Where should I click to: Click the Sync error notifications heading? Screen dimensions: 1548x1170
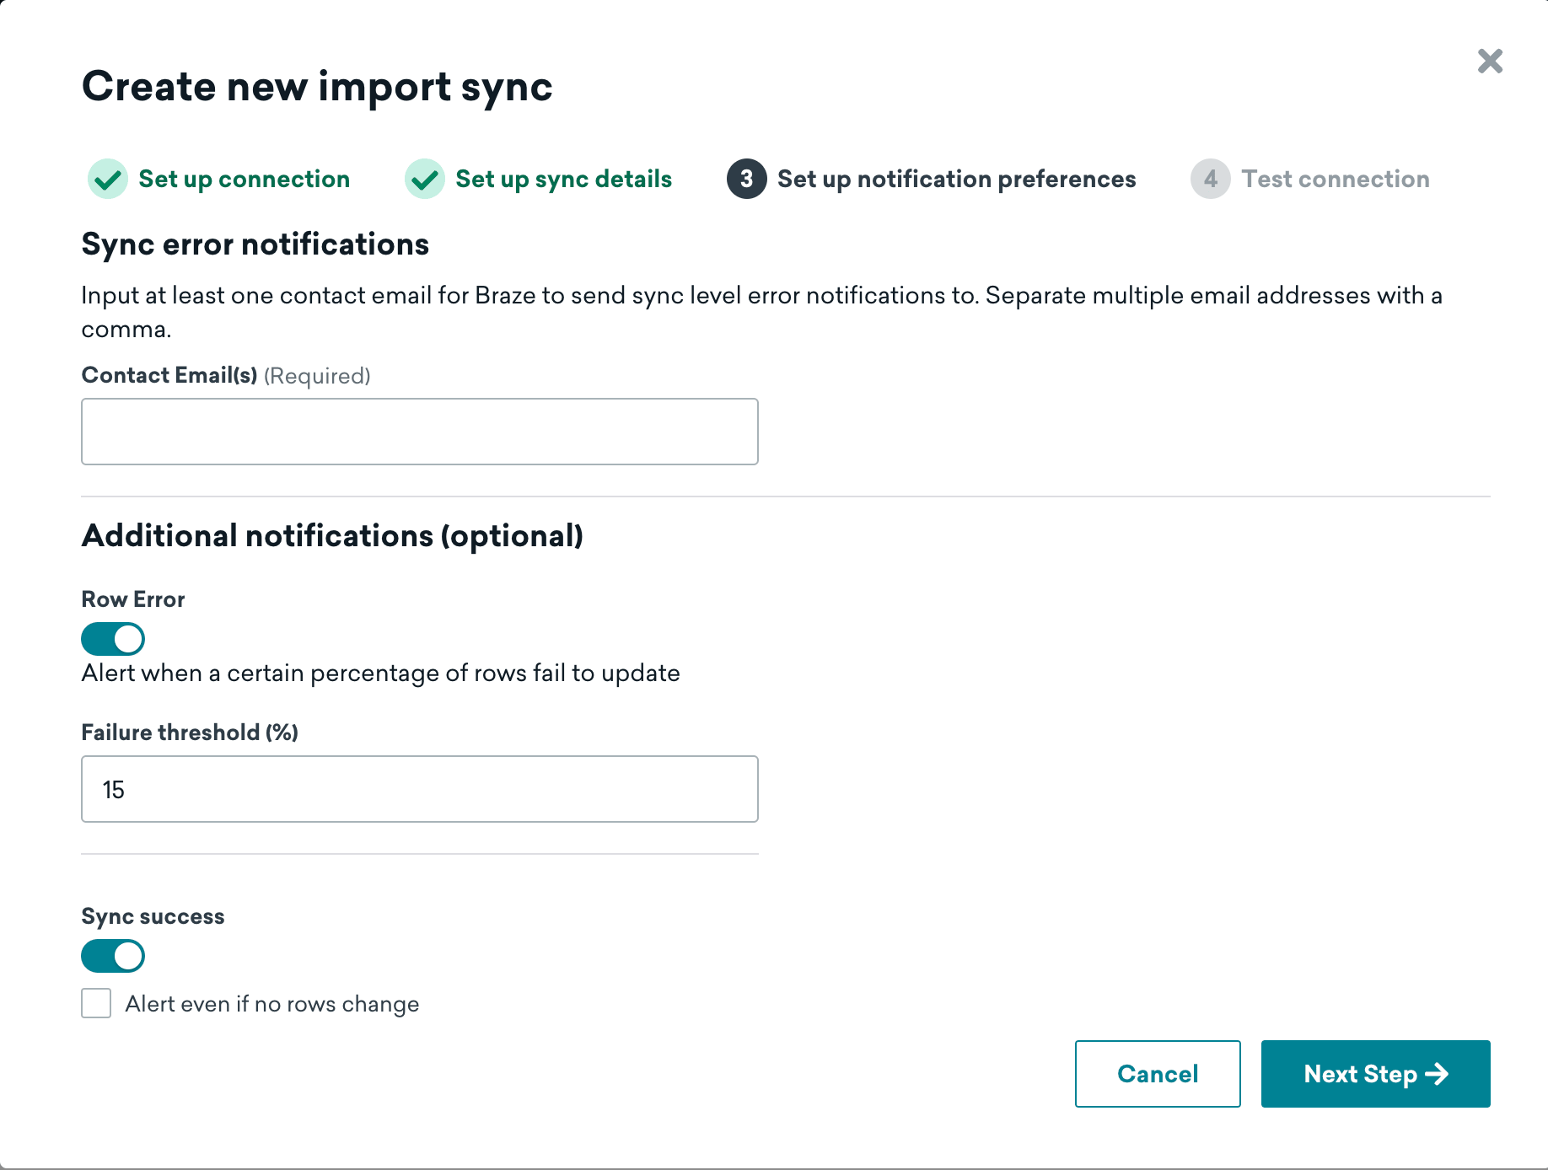coord(254,244)
